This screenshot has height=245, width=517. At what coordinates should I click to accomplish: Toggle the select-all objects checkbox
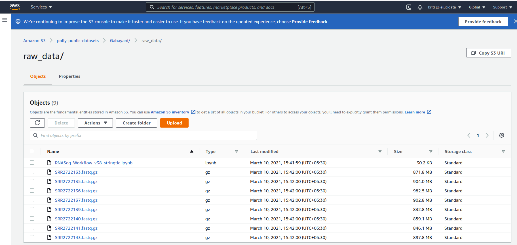[32, 151]
